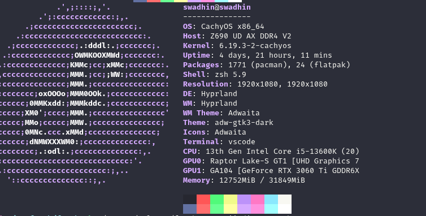Image resolution: width=426 pixels, height=216 pixels.
Task: Click the Theme value 'adw-gtk3-dark'
Action: [244, 122]
